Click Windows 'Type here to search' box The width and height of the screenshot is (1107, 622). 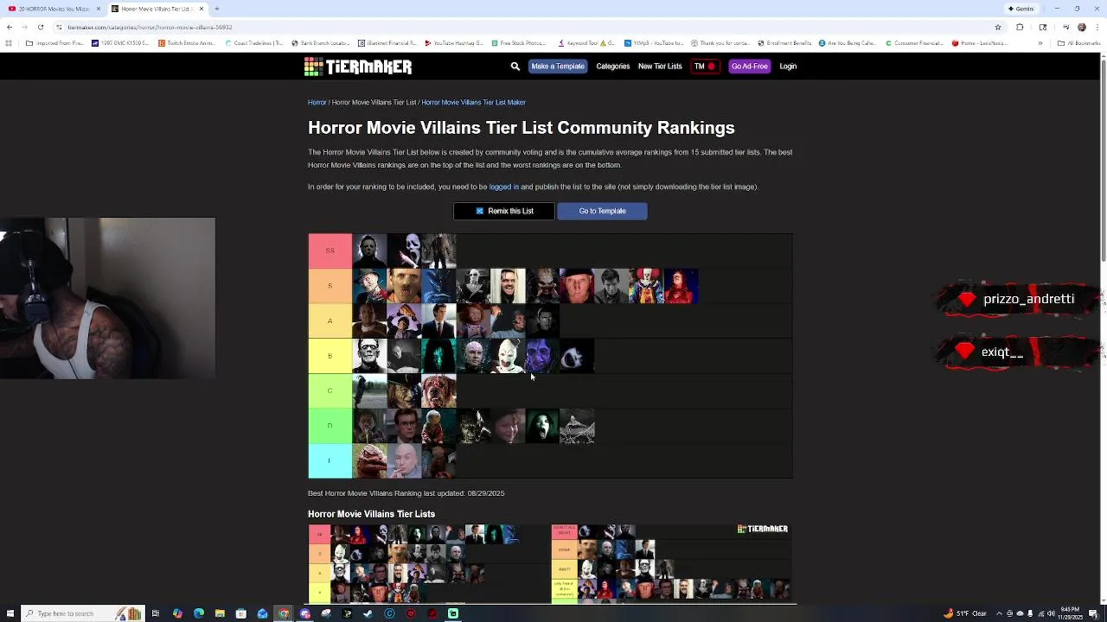82,613
